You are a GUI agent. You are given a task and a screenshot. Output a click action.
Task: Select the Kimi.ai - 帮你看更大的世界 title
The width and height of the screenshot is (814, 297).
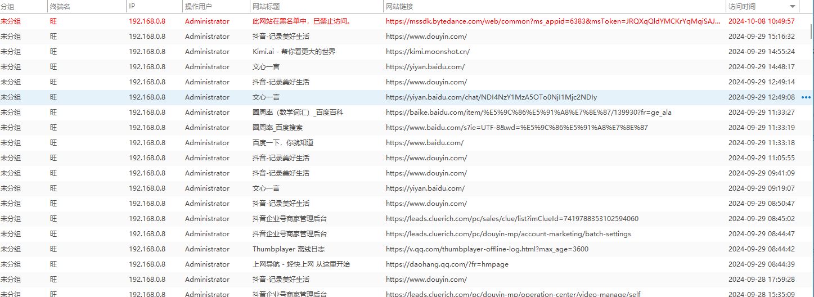[294, 52]
